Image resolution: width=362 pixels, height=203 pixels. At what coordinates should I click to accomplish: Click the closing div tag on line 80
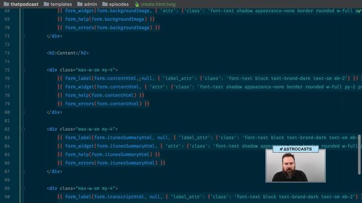[54, 112]
